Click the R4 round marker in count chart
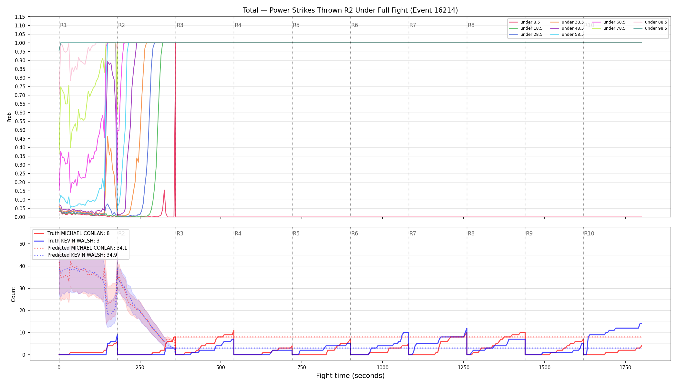The width and height of the screenshot is (678, 387). [238, 233]
